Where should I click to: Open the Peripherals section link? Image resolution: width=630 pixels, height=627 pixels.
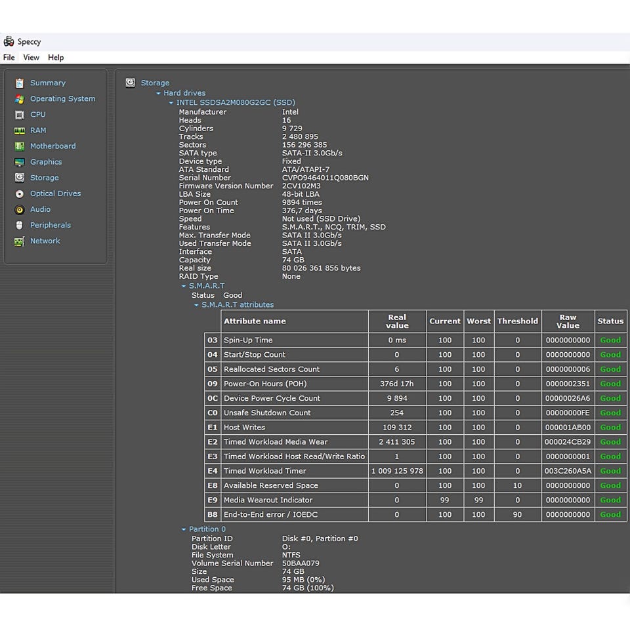(51, 225)
